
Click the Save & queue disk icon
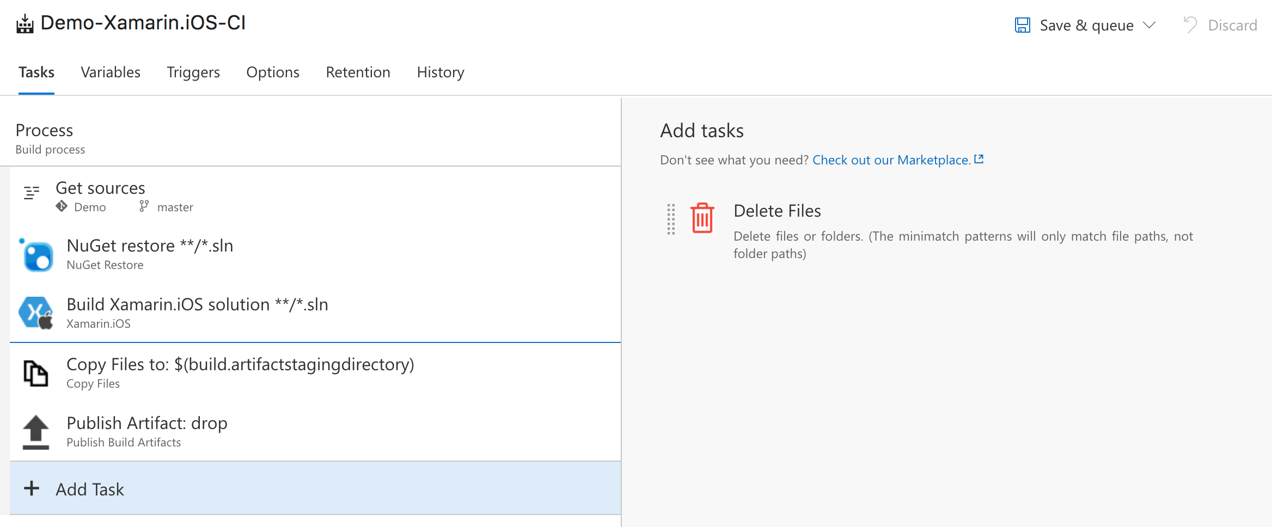pyautogui.click(x=1023, y=24)
